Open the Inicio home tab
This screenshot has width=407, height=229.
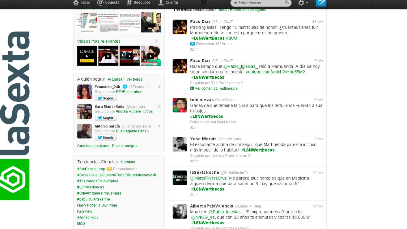(81, 3)
